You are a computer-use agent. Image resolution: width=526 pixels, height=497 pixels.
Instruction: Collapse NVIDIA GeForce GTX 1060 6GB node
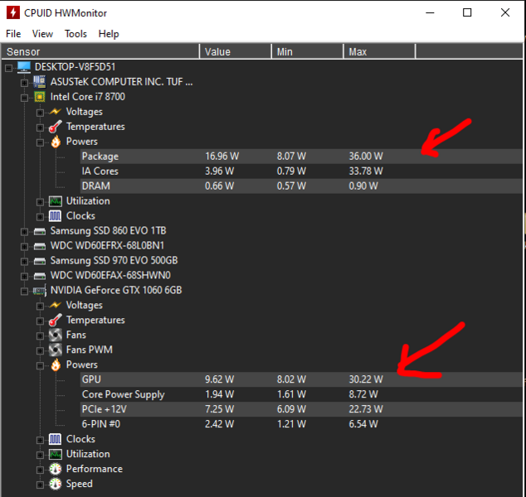coord(24,291)
